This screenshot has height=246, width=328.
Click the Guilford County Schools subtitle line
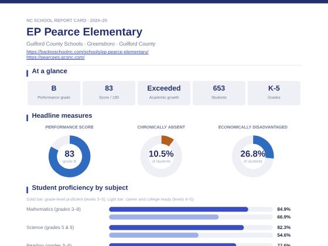(91, 44)
